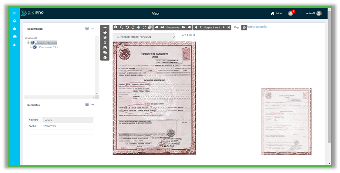Open the comments chat icon
Screen dimensions: 340x173
105,53
